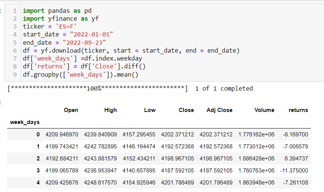Click Low value 4140.657895
324x192 pixels.
[139, 171]
